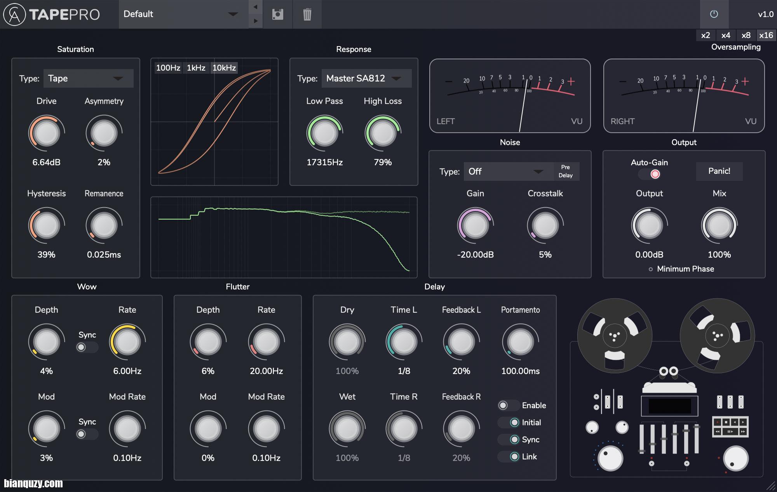Screen dimensions: 777x492
Task: Click the delete preset trash icon
Action: [307, 14]
